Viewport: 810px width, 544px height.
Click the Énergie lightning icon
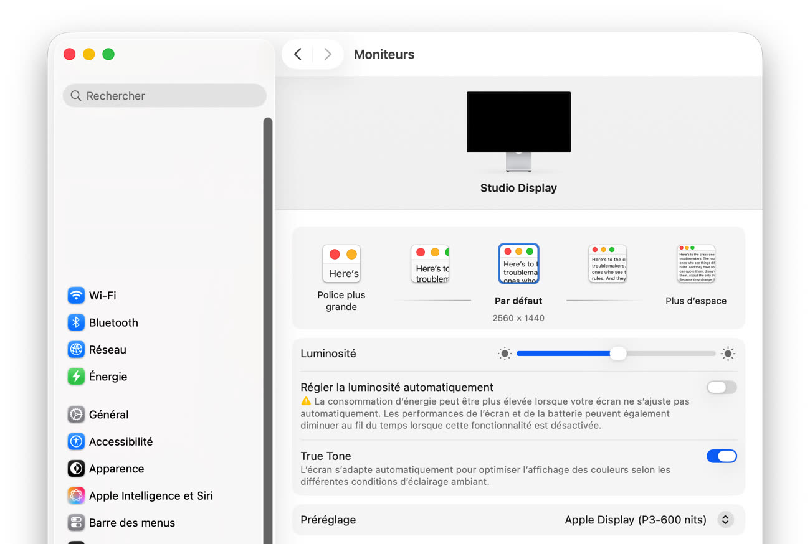tap(76, 377)
